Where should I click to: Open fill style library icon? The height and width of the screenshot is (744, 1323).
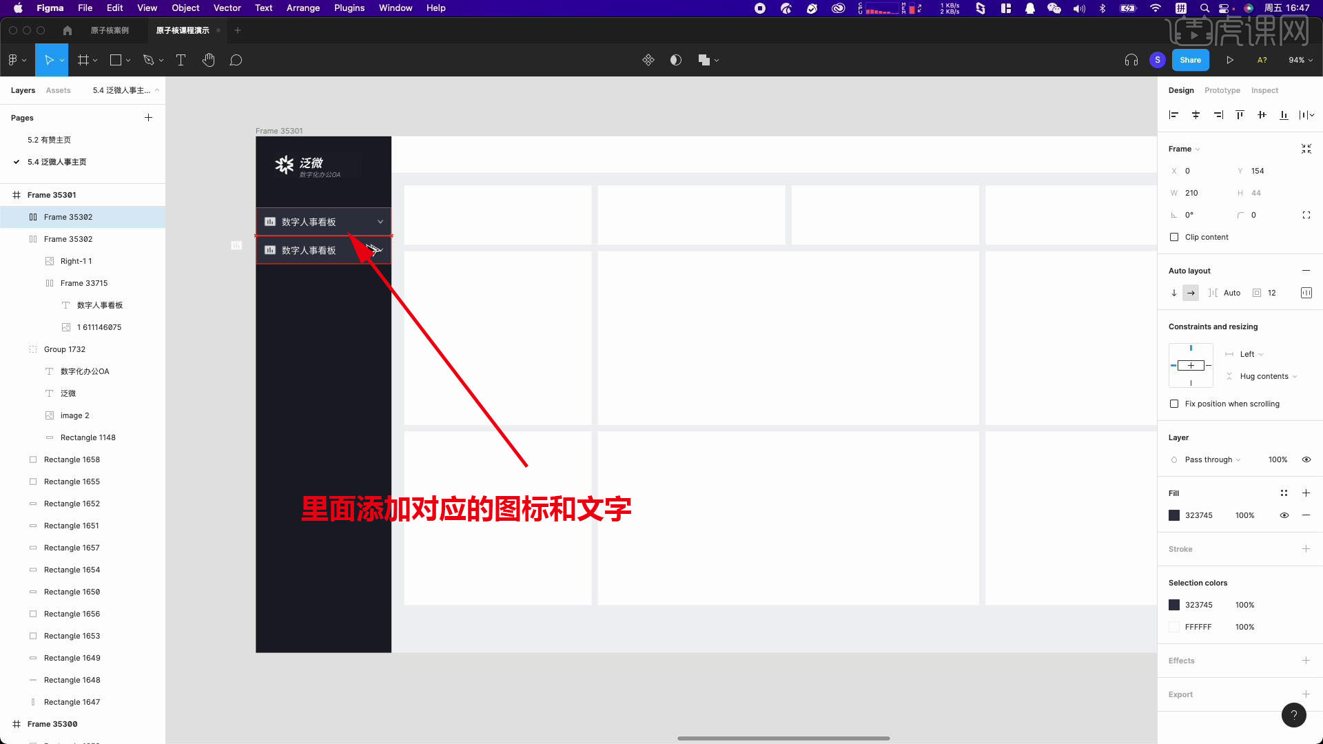pos(1284,493)
